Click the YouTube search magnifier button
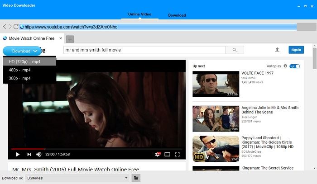The width and height of the screenshot is (317, 184). (x=234, y=50)
